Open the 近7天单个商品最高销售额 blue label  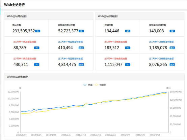(x=70, y=59)
